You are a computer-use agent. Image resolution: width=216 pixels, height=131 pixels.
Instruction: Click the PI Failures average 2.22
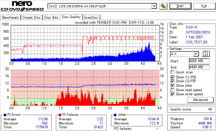pos(100,119)
